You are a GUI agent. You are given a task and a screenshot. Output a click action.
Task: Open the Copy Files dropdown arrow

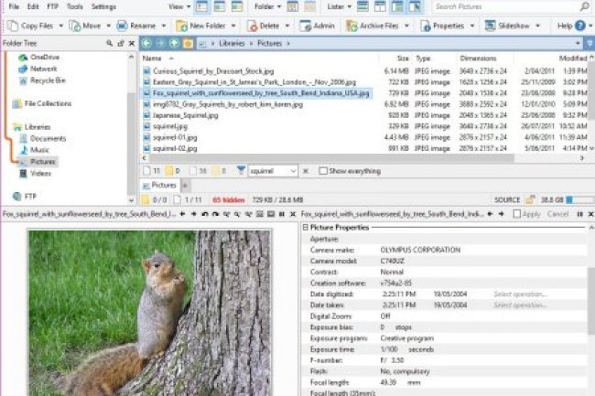pyautogui.click(x=60, y=26)
